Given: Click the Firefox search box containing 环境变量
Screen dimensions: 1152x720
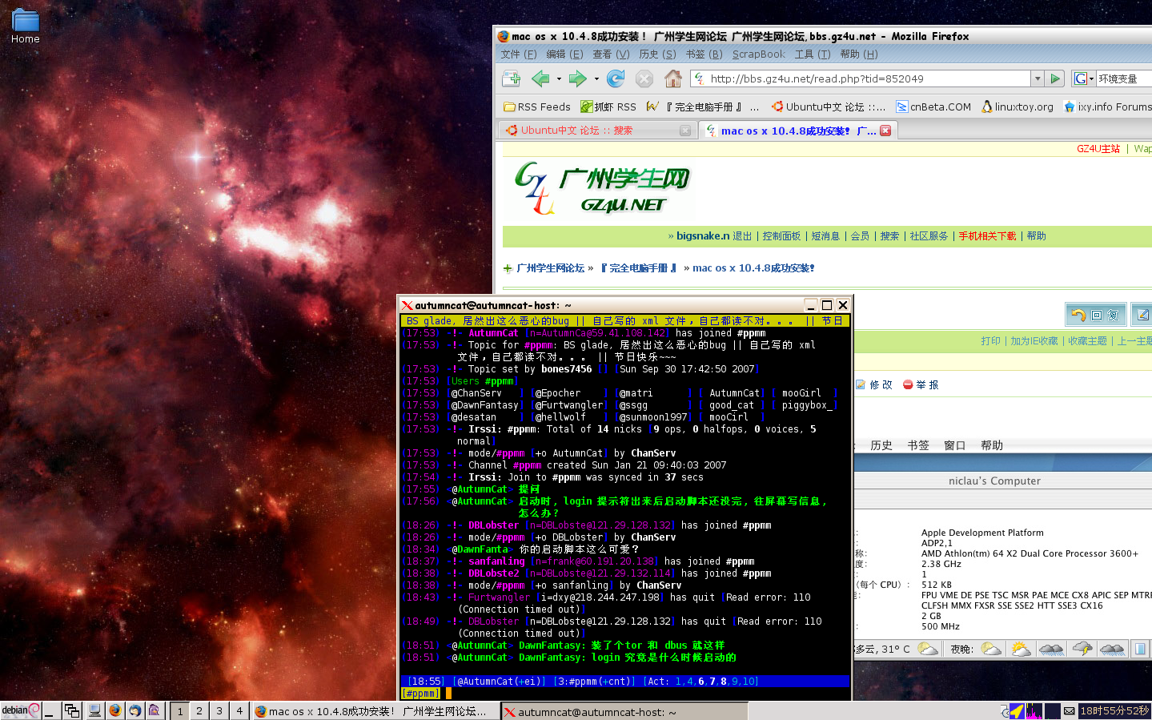Looking at the screenshot, I should click(1124, 78).
